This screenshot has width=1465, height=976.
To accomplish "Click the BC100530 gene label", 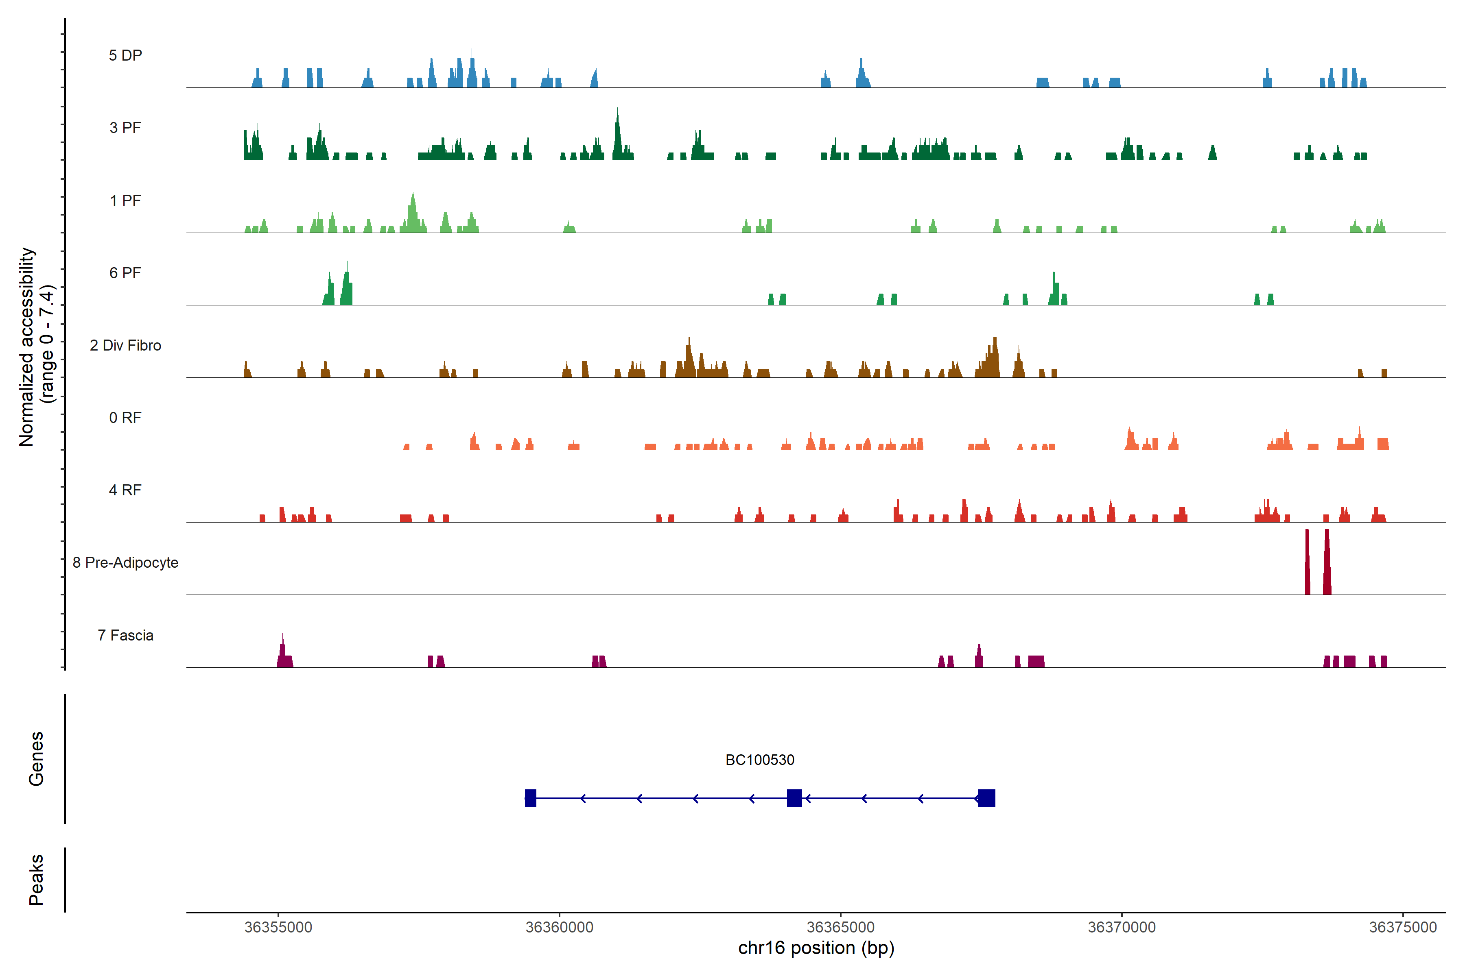I will click(759, 759).
